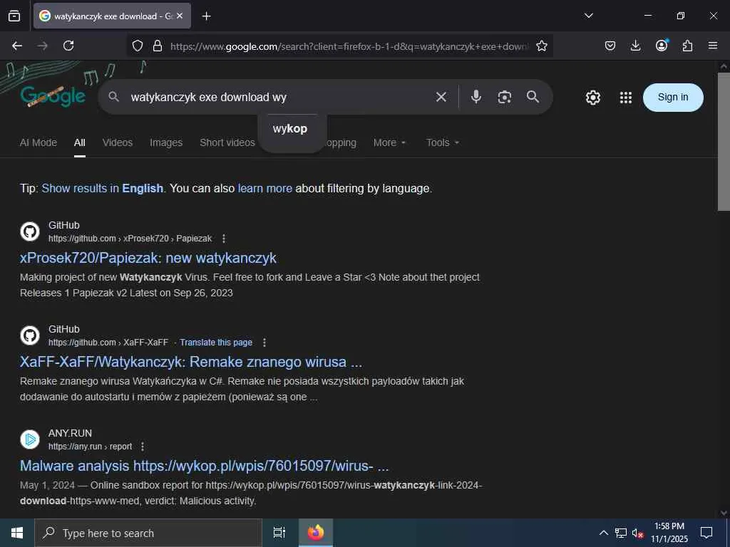Select the wykop autocomplete suggestion
Viewport: 730px width, 547px height.
click(290, 129)
